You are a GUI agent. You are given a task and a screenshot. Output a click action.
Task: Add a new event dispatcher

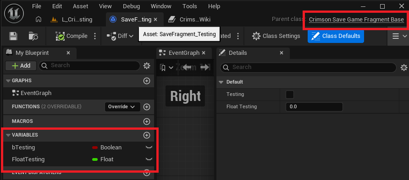click(x=147, y=173)
